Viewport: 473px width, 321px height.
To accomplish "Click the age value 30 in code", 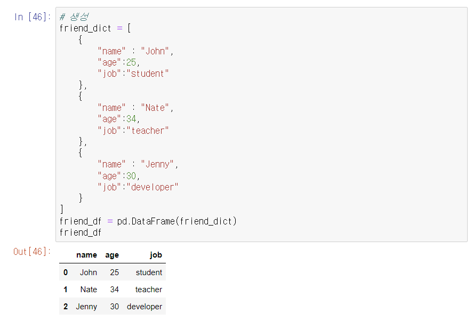I will pyautogui.click(x=131, y=175).
